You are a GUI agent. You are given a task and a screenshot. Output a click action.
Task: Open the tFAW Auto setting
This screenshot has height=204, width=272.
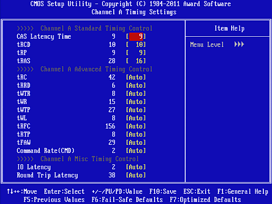click(136, 142)
